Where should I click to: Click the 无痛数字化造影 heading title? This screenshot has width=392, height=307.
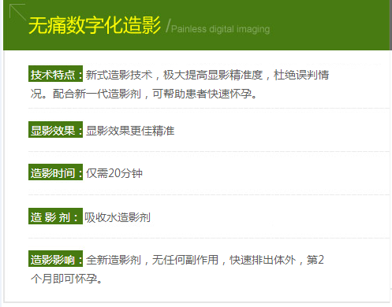pos(95,25)
